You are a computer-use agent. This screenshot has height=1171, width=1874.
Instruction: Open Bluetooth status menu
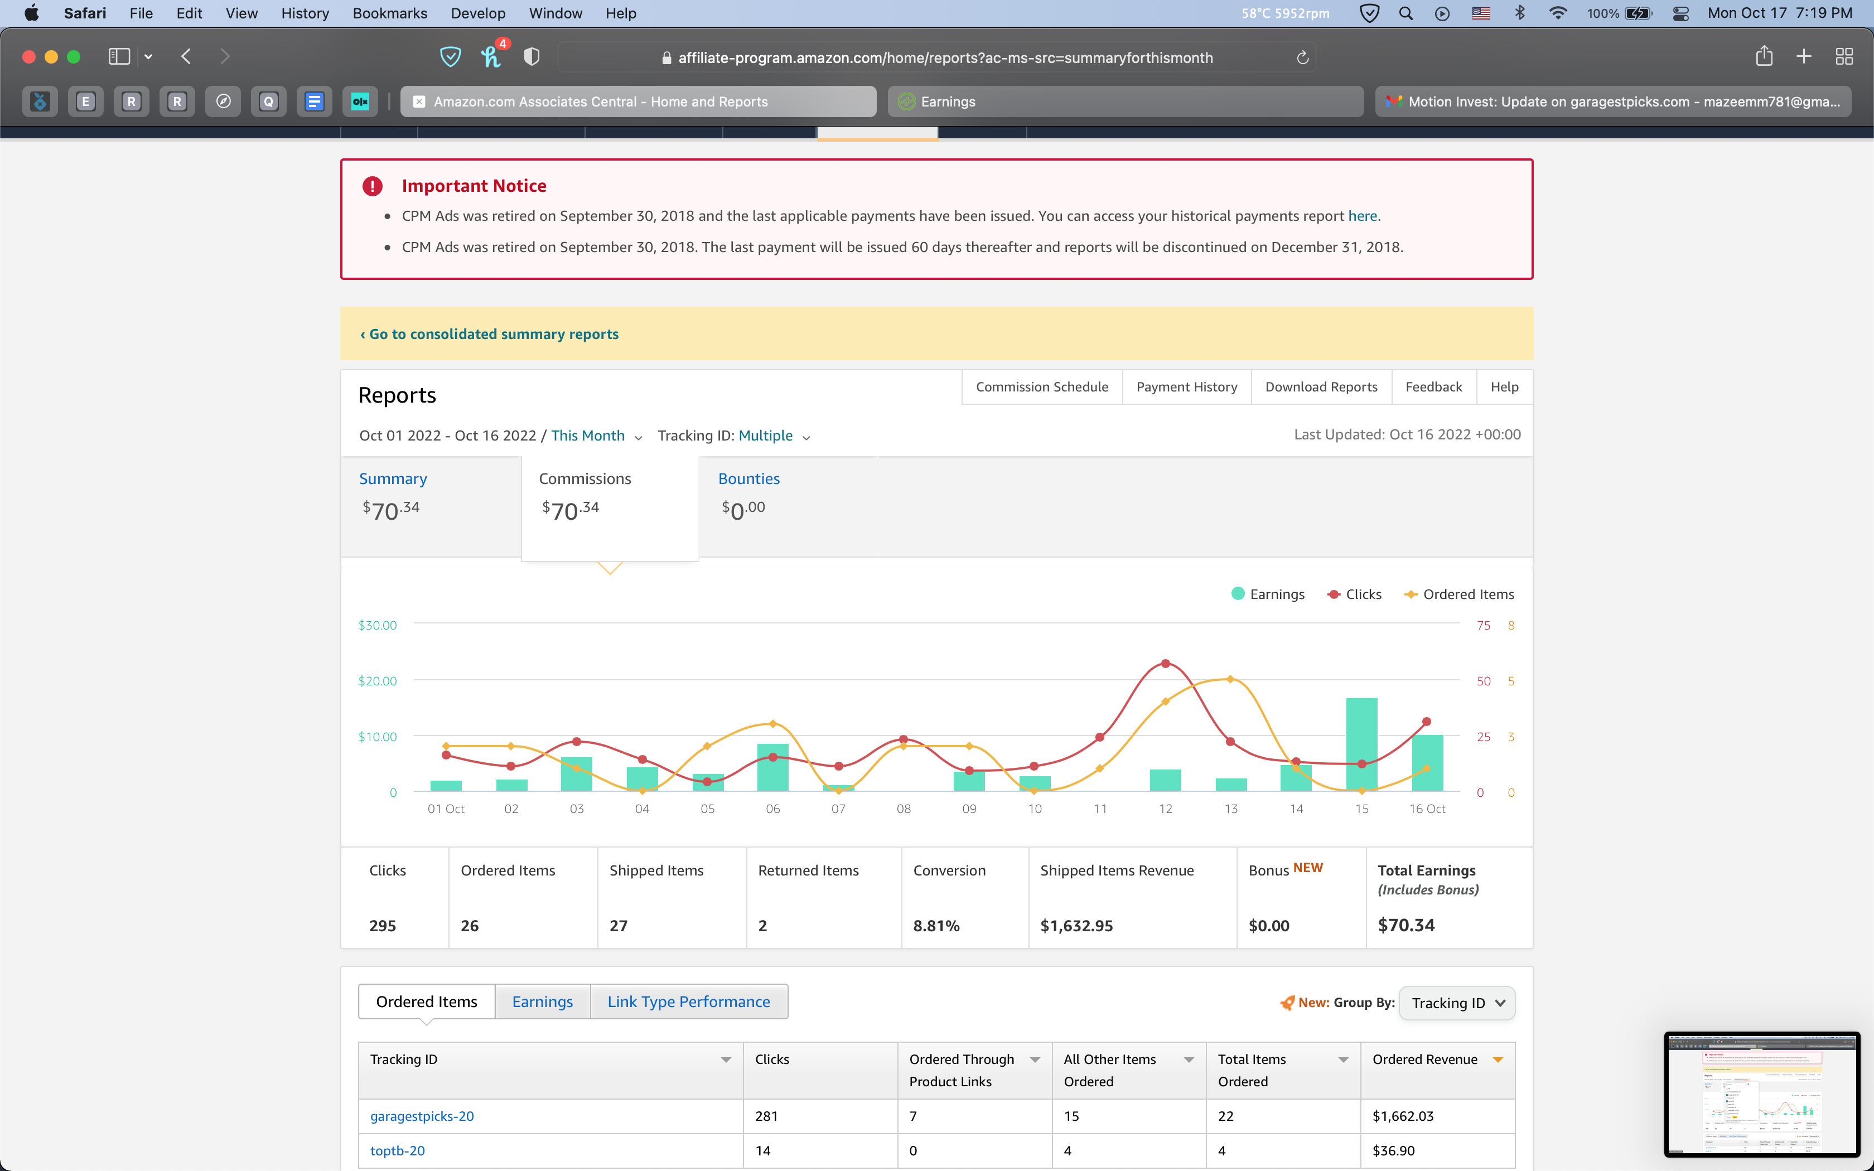[x=1519, y=13]
